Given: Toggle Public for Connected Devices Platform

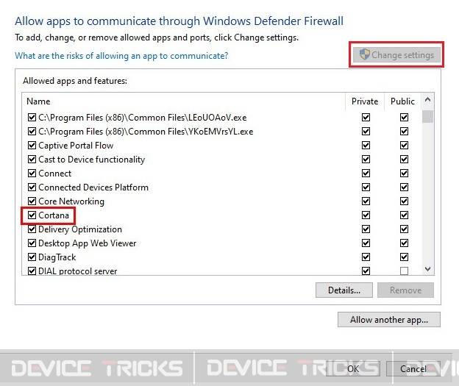Looking at the screenshot, I should 404,187.
